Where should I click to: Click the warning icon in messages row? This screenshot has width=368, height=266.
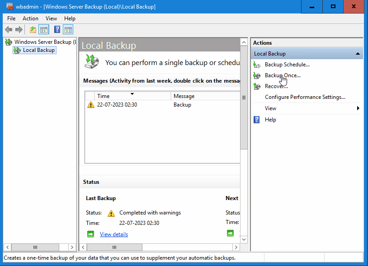tap(91, 104)
